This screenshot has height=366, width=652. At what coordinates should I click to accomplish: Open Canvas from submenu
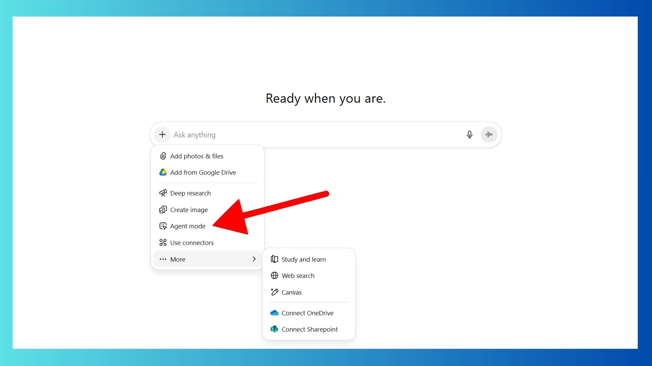point(291,292)
